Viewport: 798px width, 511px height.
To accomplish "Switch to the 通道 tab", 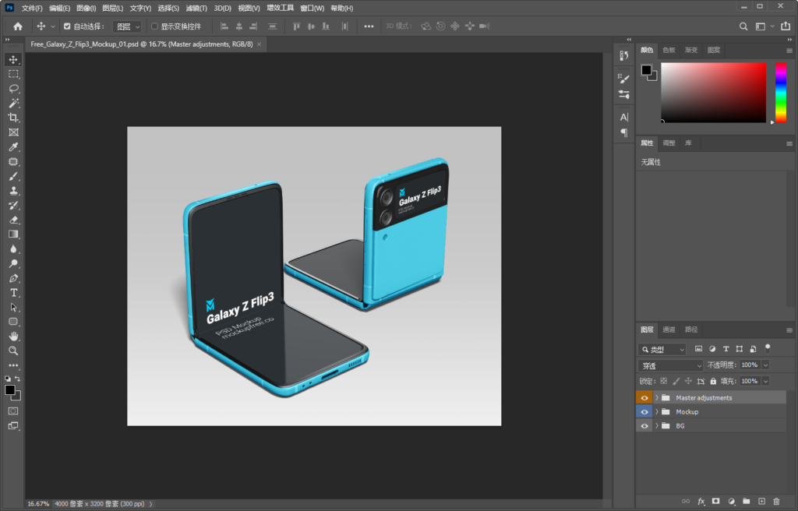I will (x=669, y=330).
